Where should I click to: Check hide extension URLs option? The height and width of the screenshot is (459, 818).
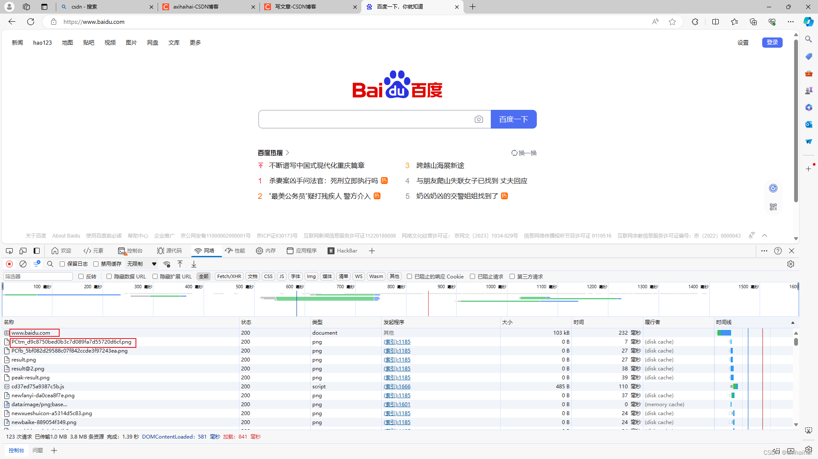click(x=155, y=276)
